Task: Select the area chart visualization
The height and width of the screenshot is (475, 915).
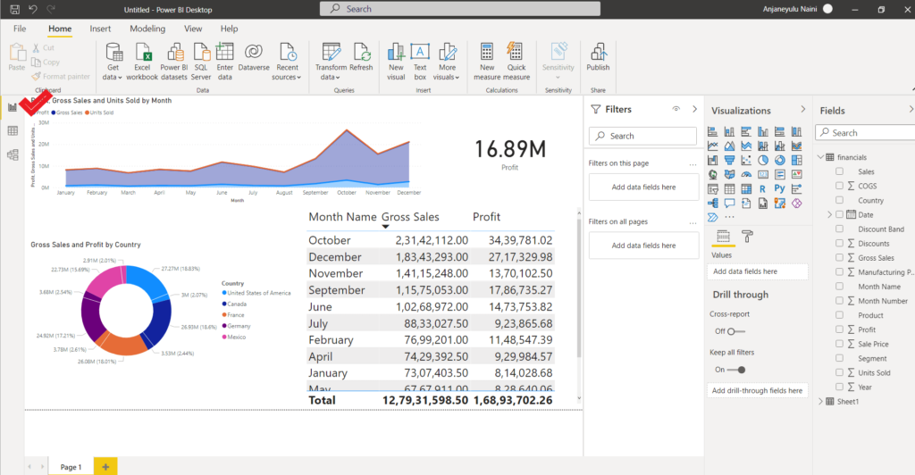Action: [729, 146]
